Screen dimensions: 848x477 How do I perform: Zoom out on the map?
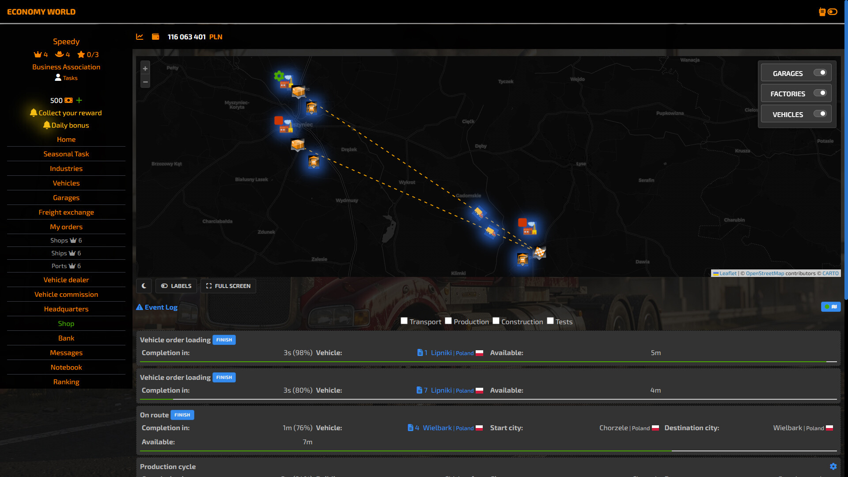[x=145, y=82]
